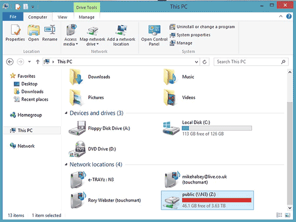
Task: Select the DVD Drive (D:) icon
Action: pyautogui.click(x=79, y=149)
